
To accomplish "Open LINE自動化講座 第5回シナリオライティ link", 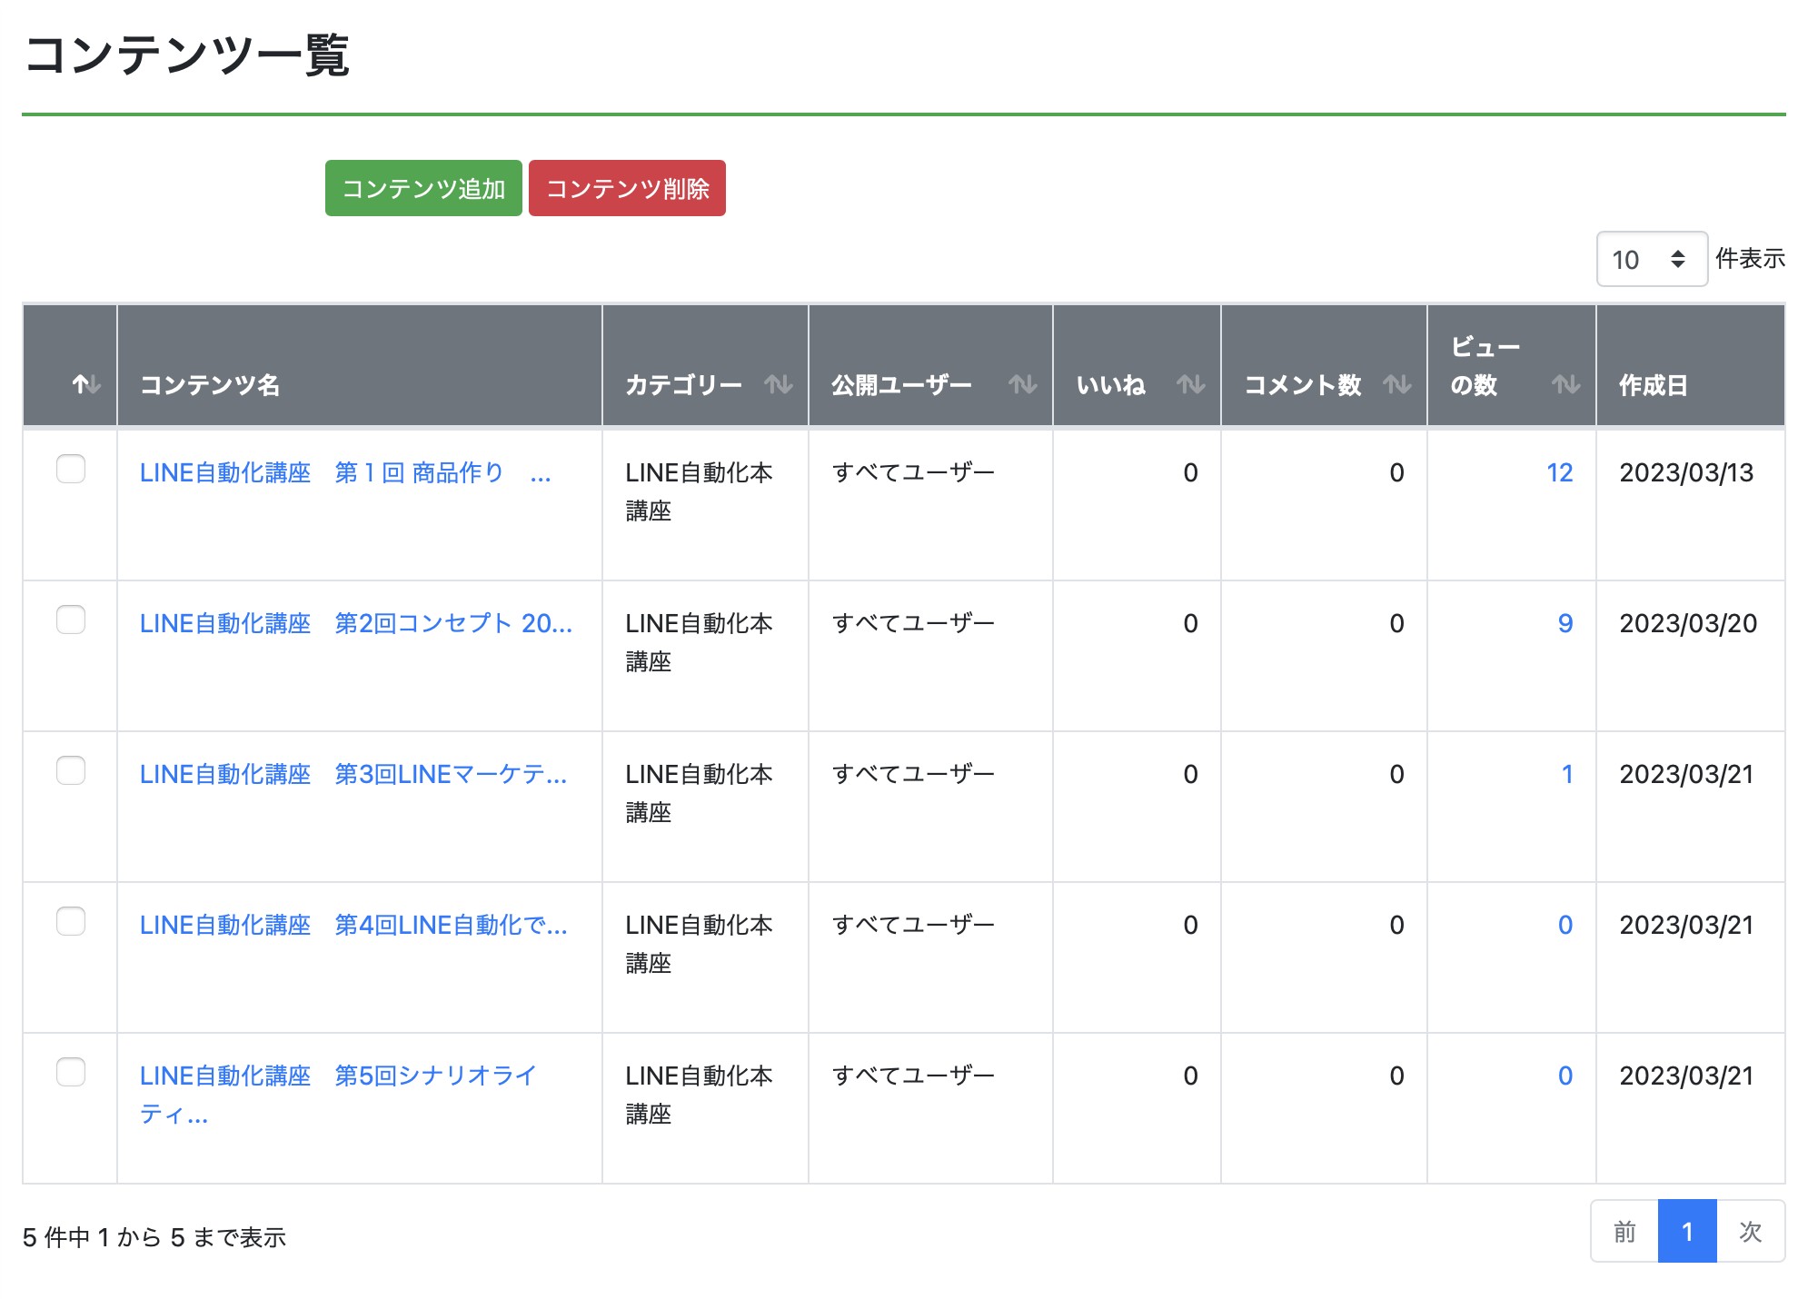I will click(338, 1095).
